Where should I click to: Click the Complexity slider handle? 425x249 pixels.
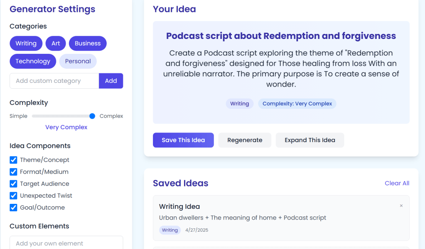pyautogui.click(x=92, y=116)
